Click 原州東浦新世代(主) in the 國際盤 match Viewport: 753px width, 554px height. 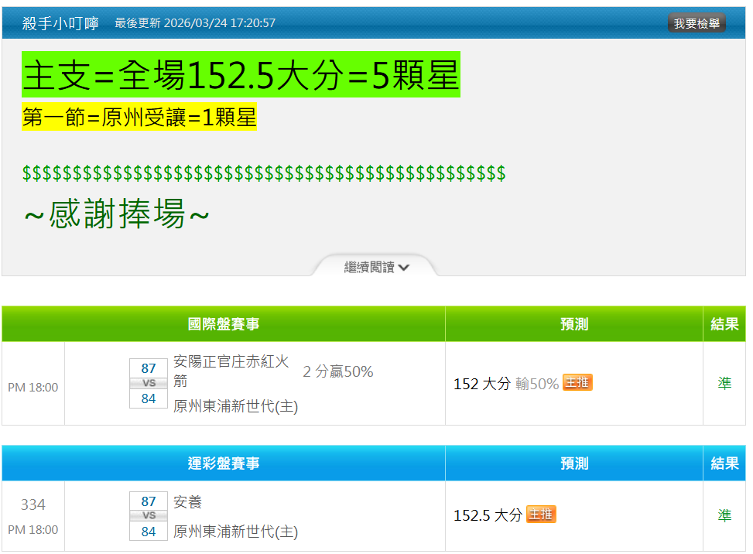coord(235,406)
